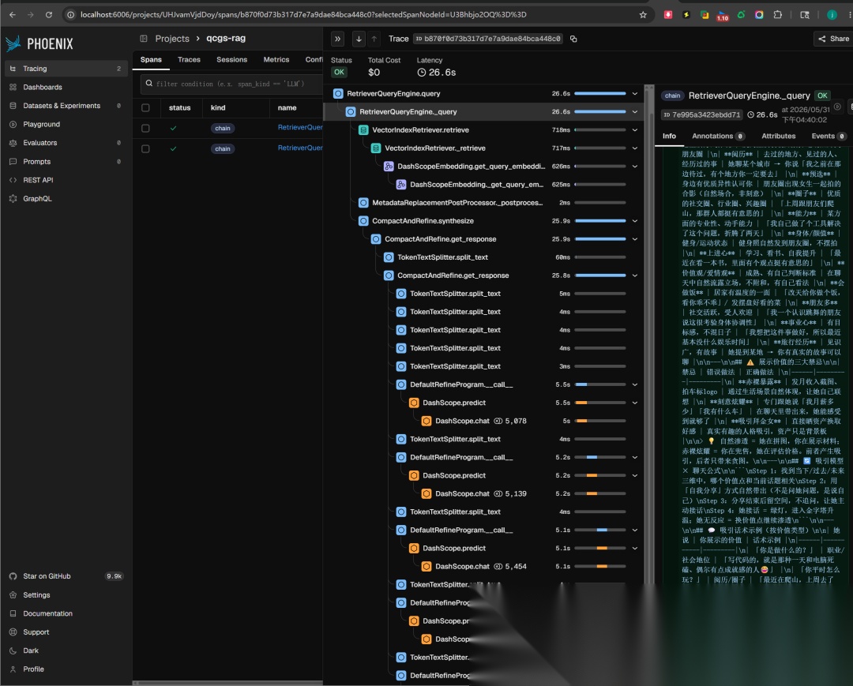The image size is (853, 686).
Task: Go to next span with down arrow
Action: click(x=359, y=39)
